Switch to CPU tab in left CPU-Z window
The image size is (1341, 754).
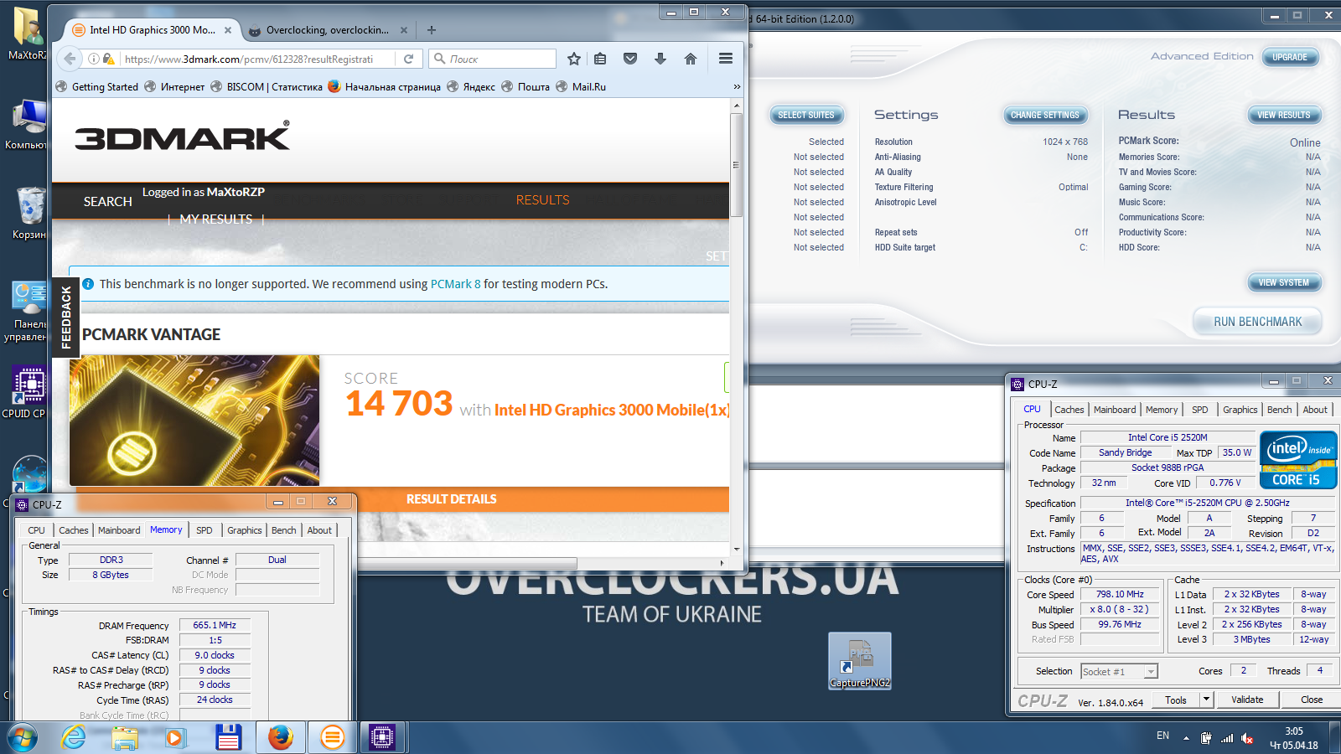36,530
